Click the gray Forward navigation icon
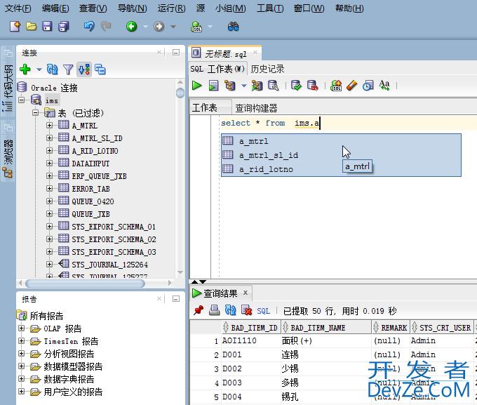Screen dimensions: 477x405 pyautogui.click(x=159, y=27)
